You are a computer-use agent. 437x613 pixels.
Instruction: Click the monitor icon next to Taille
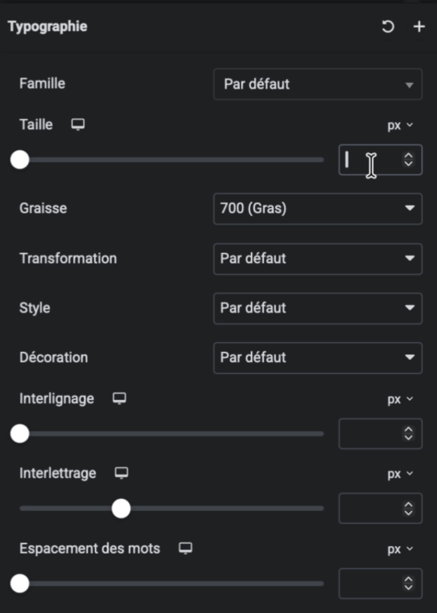77,124
